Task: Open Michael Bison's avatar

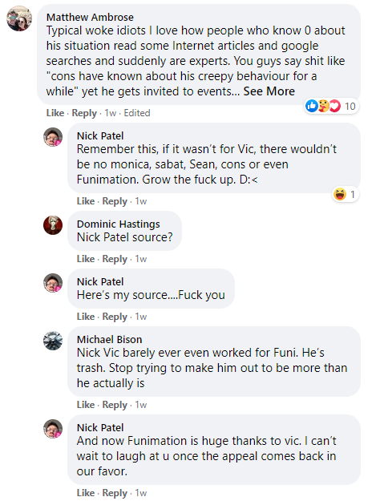Action: pos(53,341)
